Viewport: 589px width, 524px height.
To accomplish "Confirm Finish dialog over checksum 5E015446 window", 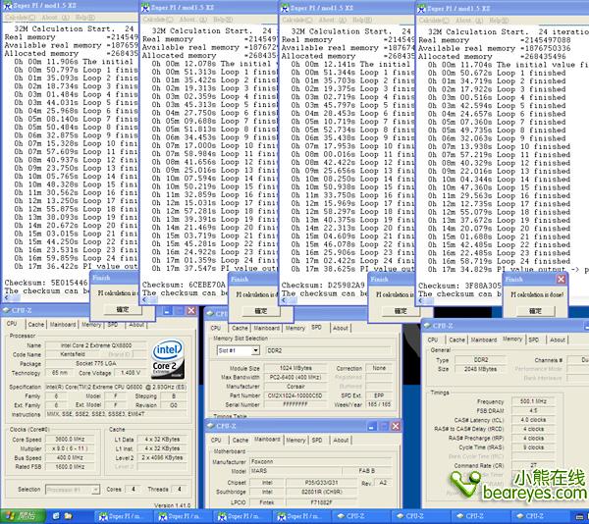I will (x=123, y=310).
